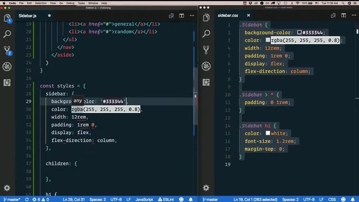359x202 pixels.
Task: Open the Apple menu
Action: [4, 3]
